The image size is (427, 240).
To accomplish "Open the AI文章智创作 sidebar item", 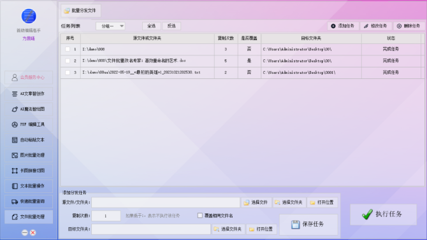I will 29,94.
